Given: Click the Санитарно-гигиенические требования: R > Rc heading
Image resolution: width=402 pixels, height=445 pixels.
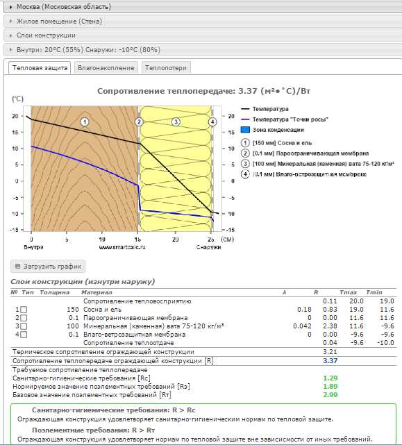Looking at the screenshot, I should [x=114, y=410].
